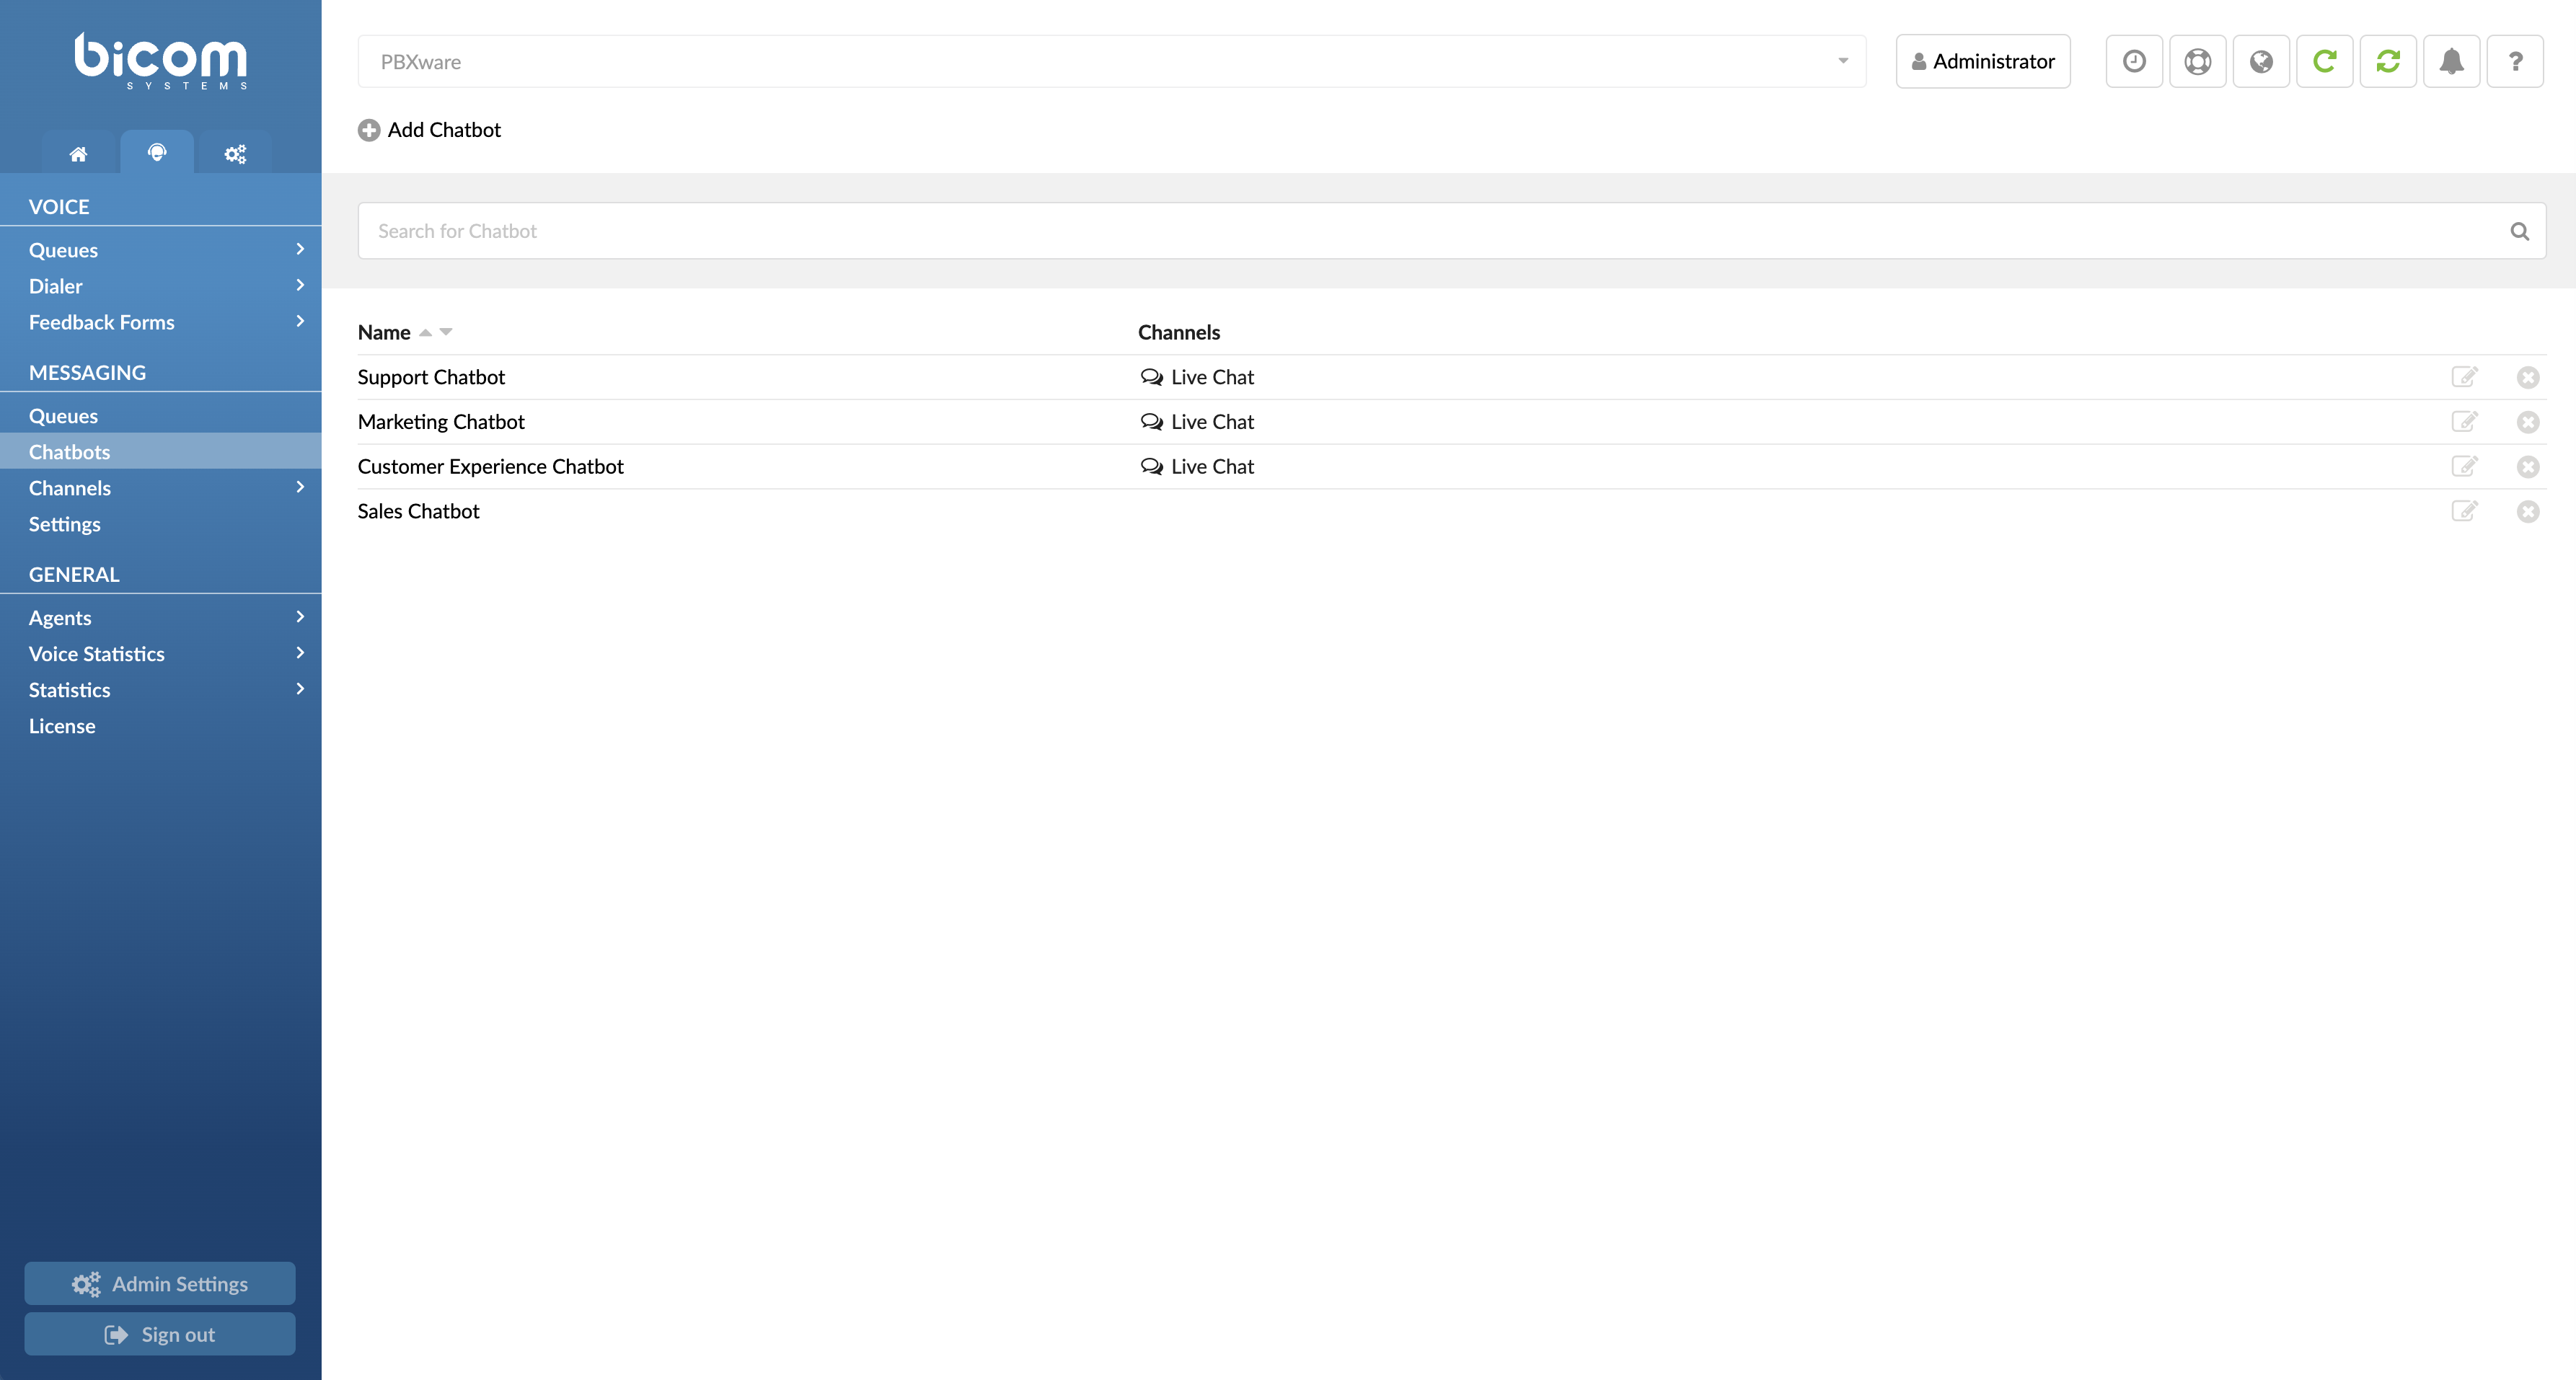Expand Channels submenu chevron
Screen dimensions: 2576x1380
click(300, 487)
